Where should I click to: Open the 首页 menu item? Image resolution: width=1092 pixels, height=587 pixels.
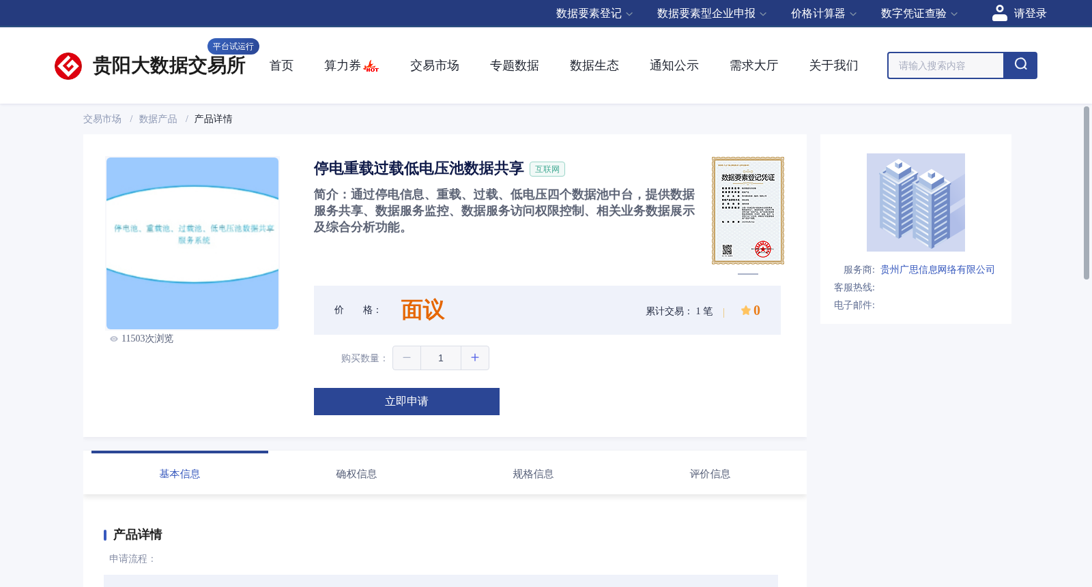[x=281, y=65]
